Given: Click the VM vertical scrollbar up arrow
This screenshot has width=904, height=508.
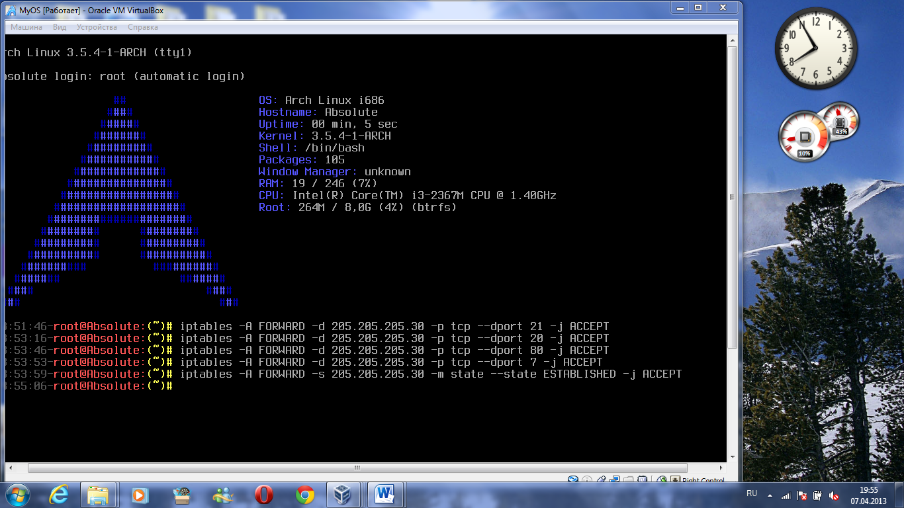Looking at the screenshot, I should (732, 40).
